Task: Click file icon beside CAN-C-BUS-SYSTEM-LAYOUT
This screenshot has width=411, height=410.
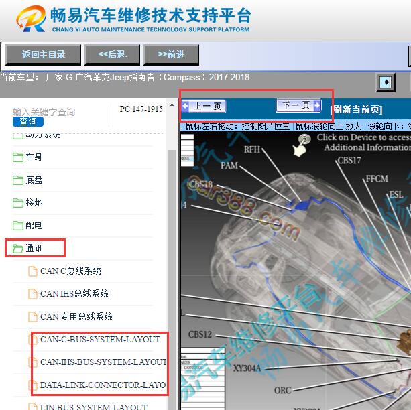Action: pos(33,340)
